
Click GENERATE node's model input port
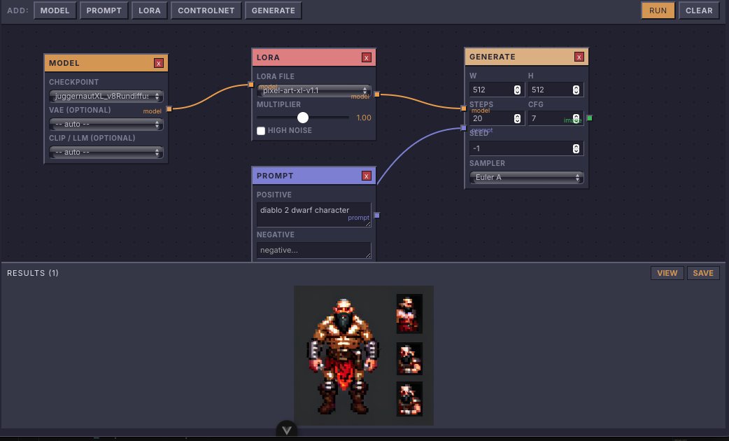pos(464,108)
